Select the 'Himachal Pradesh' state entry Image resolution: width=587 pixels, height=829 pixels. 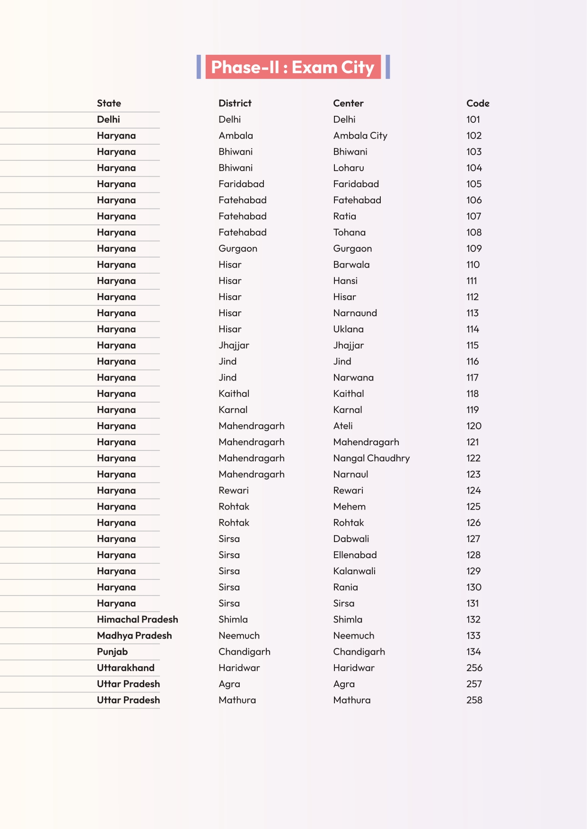pyautogui.click(x=137, y=620)
